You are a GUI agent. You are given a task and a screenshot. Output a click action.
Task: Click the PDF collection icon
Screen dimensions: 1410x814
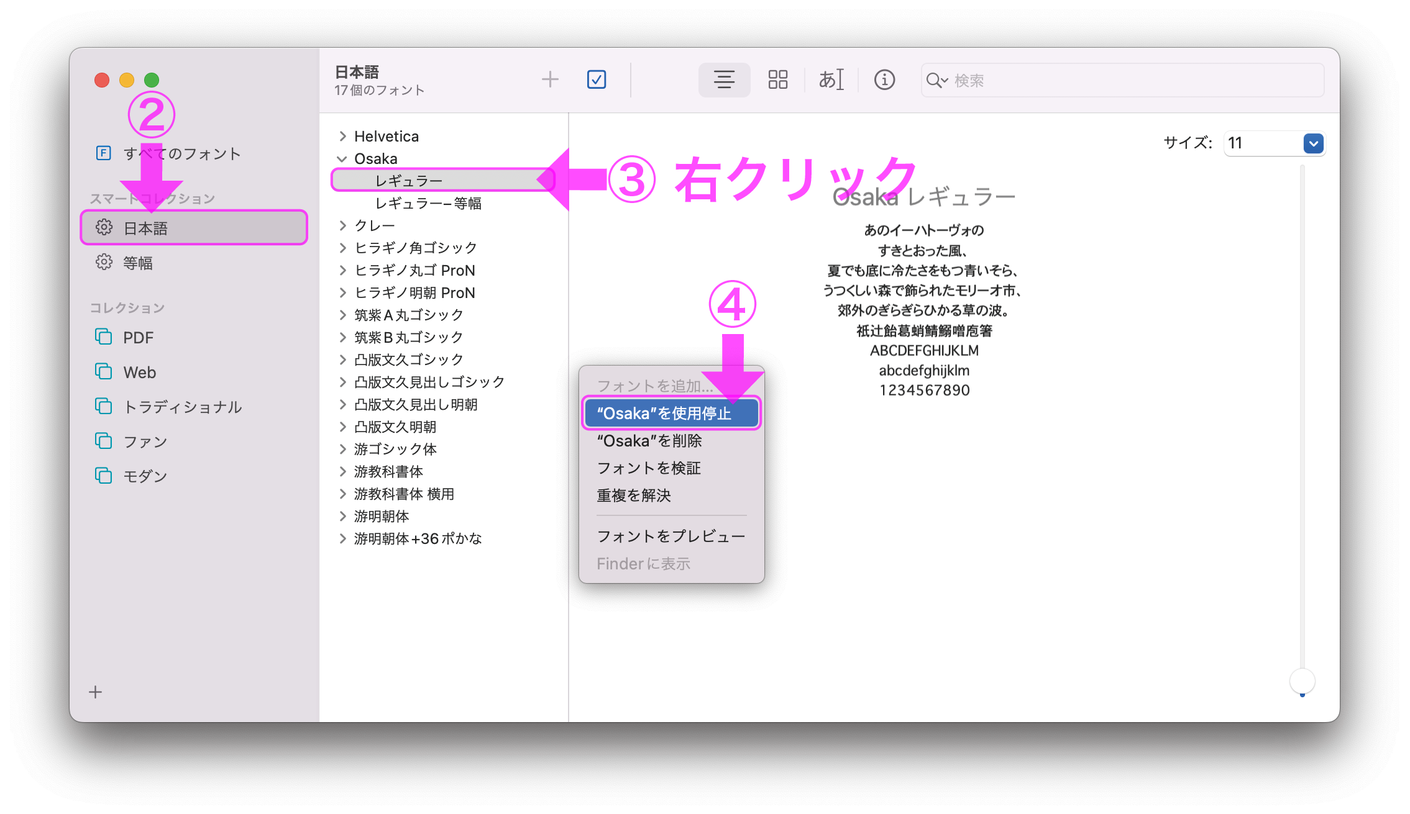pos(103,337)
